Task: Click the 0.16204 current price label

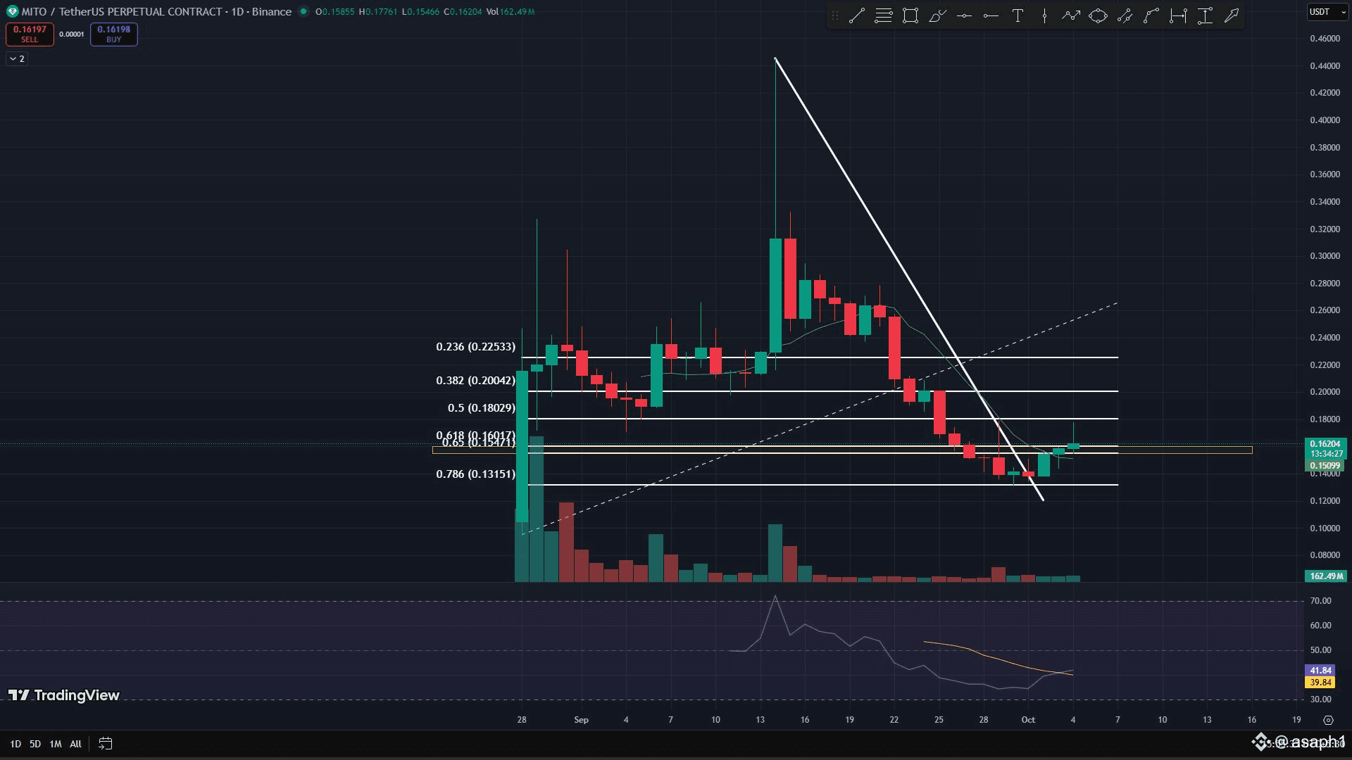Action: 1325,444
